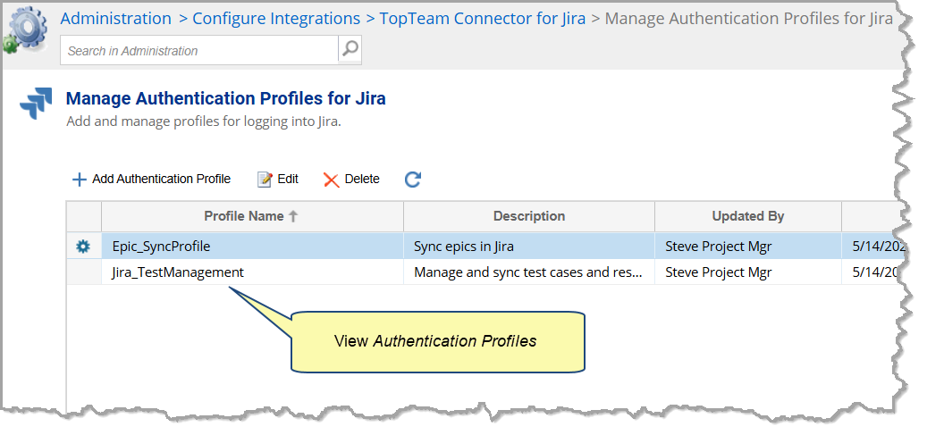Image resolution: width=927 pixels, height=435 pixels.
Task: Open the gear menu for Epic_SyncProfile row
Action: point(83,247)
